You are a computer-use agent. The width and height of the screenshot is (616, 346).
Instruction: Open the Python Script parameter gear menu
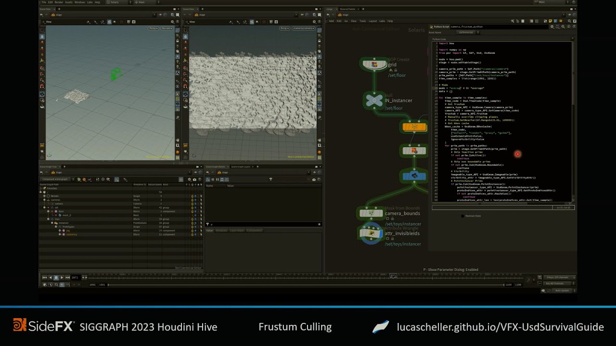552,26
